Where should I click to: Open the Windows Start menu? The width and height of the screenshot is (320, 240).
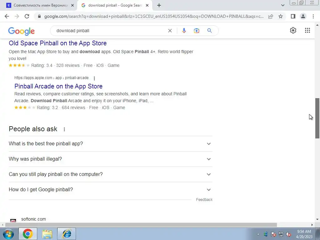click(8, 234)
